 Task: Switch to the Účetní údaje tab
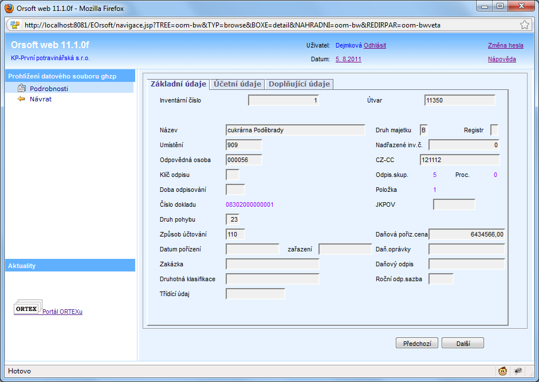click(237, 84)
